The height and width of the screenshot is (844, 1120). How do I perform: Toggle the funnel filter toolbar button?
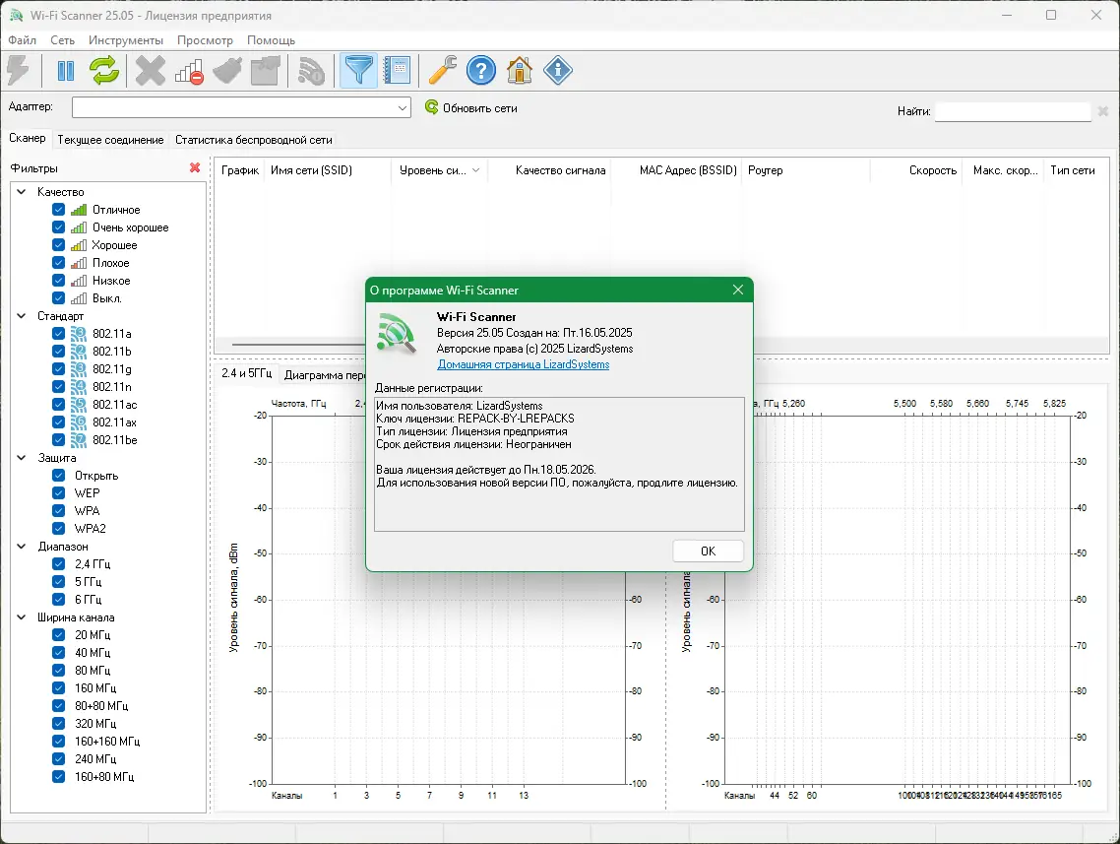[x=358, y=71]
